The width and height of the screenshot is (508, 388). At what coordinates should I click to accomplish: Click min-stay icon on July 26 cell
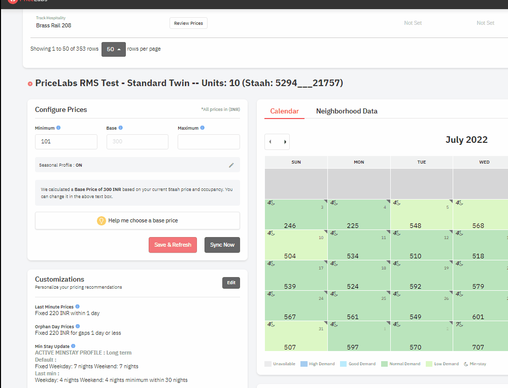tap(396, 294)
